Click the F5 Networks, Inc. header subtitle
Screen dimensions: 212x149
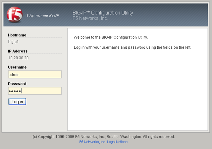(x=90, y=19)
